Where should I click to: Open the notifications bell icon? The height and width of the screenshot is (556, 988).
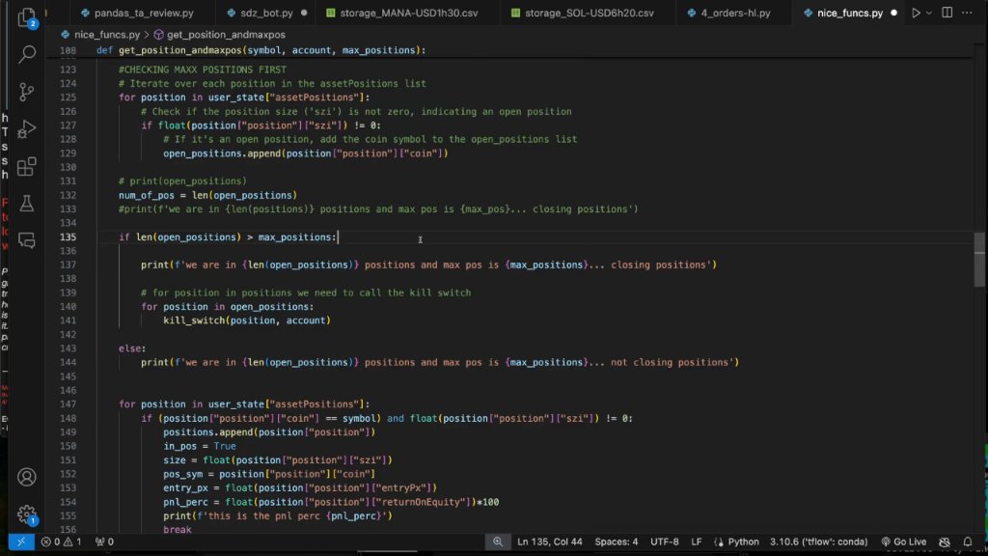(x=968, y=542)
